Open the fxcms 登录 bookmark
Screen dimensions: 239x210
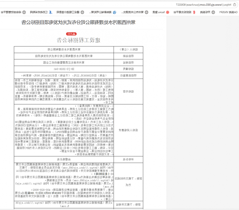point(161,12)
